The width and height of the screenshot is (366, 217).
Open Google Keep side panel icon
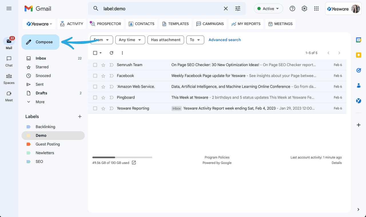coord(359,55)
